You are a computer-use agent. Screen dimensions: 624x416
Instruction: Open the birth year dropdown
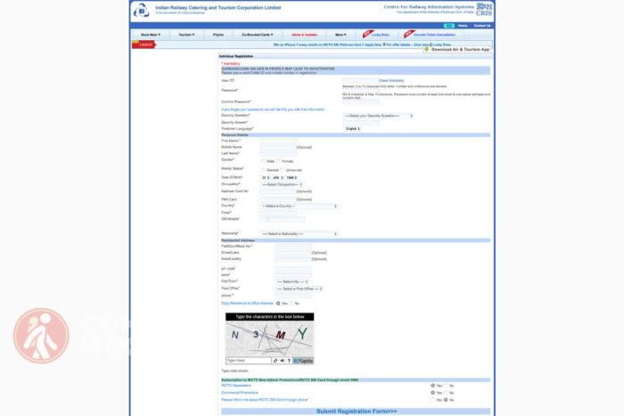tap(291, 178)
